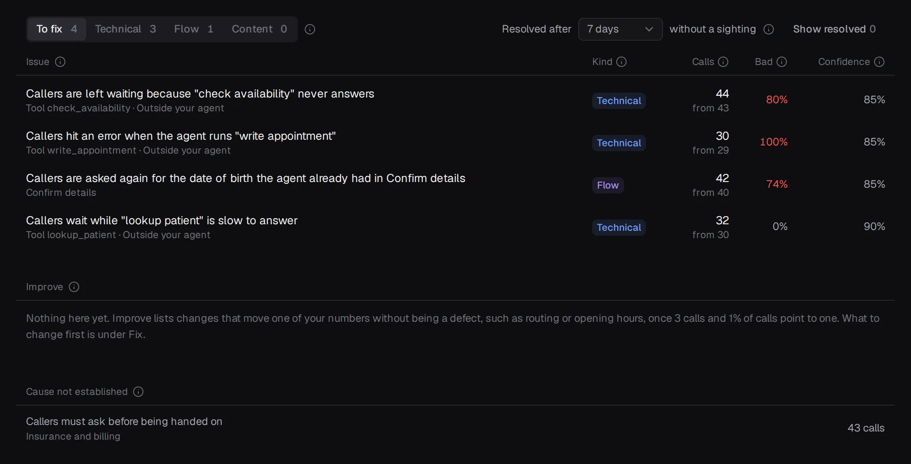Switch to the Technical tab
The image size is (911, 464).
tap(125, 29)
